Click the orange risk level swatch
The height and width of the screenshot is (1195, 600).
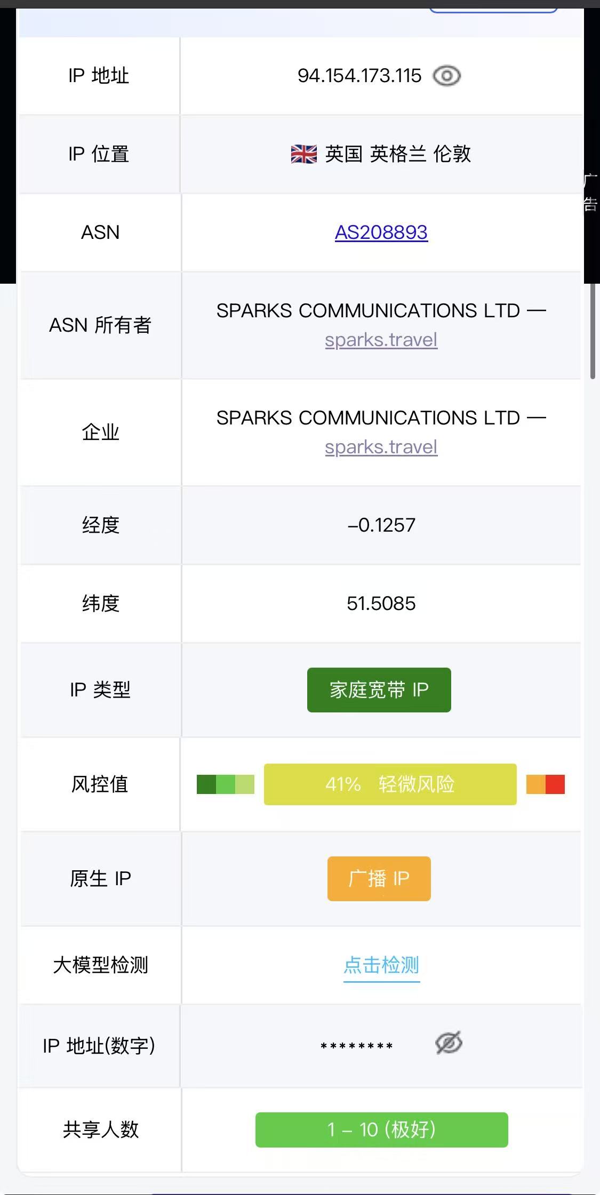(535, 784)
